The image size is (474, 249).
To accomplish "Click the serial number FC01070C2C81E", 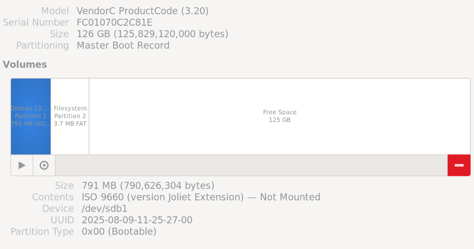I will (x=115, y=23).
